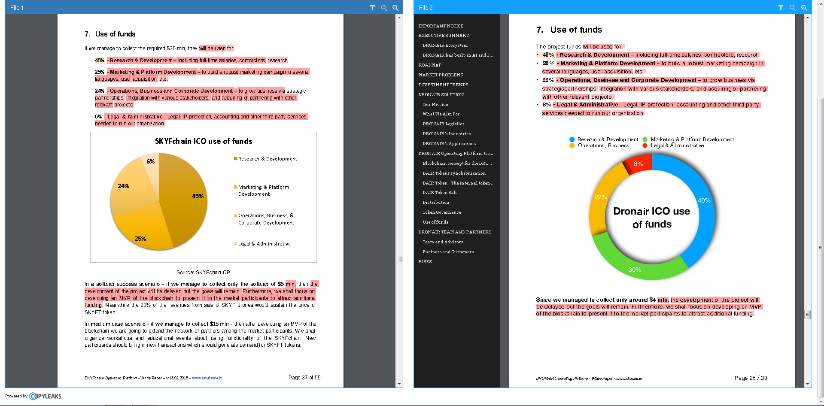Click File 2 vertical scrollbar thumb
The image size is (824, 406).
click(808, 315)
